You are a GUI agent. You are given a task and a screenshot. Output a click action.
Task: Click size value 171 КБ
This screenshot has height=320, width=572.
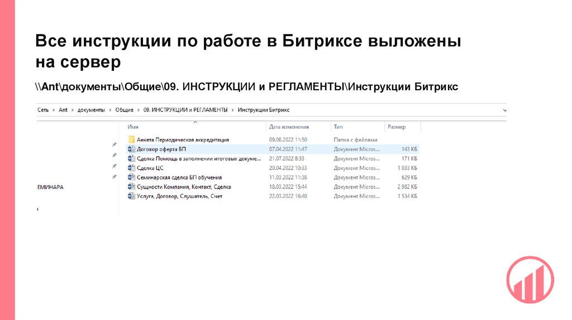point(409,158)
